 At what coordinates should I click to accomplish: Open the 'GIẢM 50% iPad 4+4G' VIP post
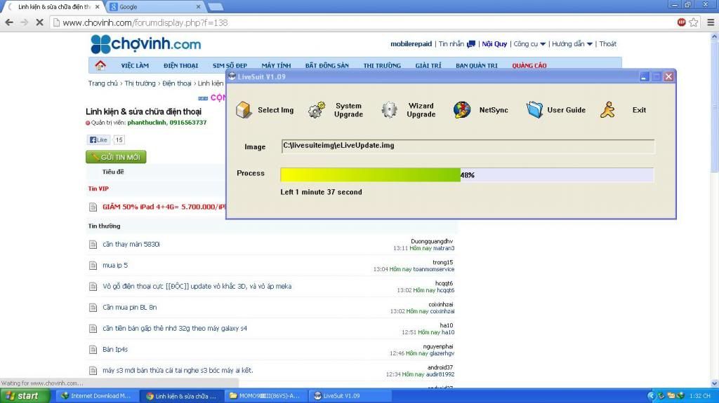click(164, 207)
